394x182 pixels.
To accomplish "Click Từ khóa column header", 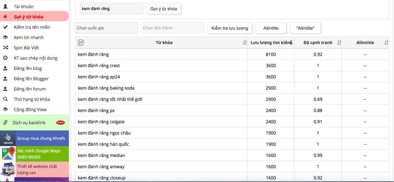I will click(164, 42).
